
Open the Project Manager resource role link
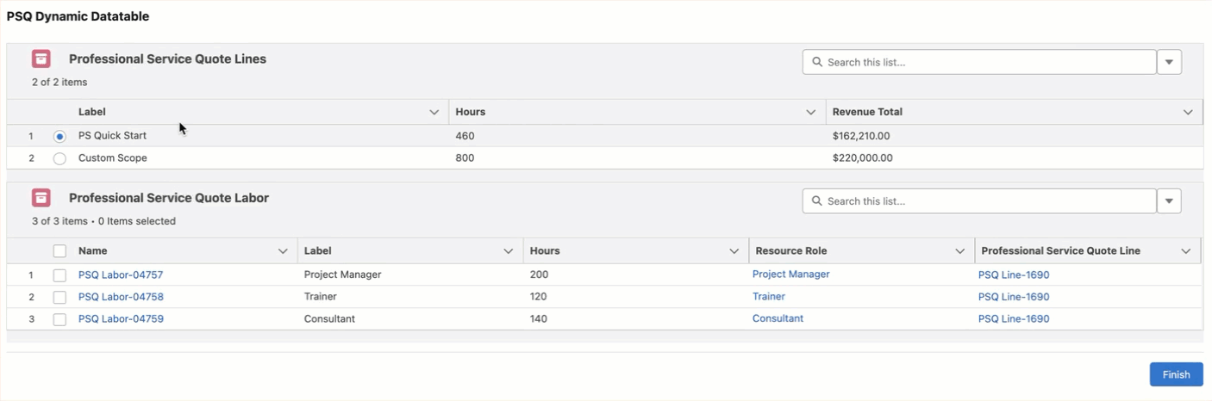[x=790, y=275]
